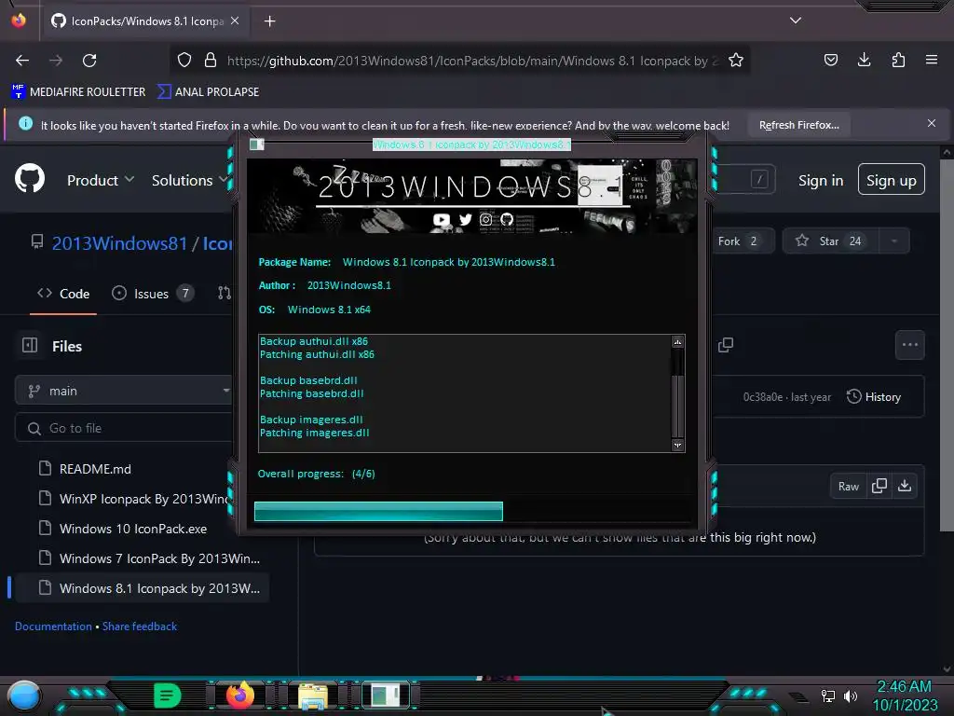Image resolution: width=954 pixels, height=716 pixels.
Task: Click the installer window title icon
Action: coord(257,145)
